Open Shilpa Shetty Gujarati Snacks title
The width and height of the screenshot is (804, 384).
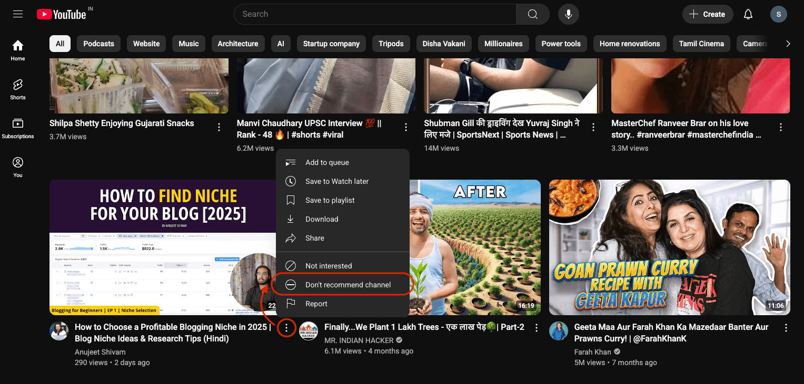122,123
